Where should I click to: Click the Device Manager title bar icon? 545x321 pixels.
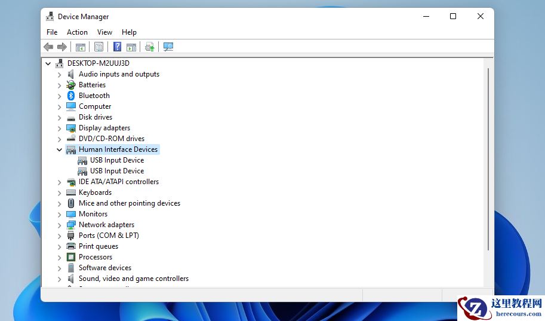point(50,16)
